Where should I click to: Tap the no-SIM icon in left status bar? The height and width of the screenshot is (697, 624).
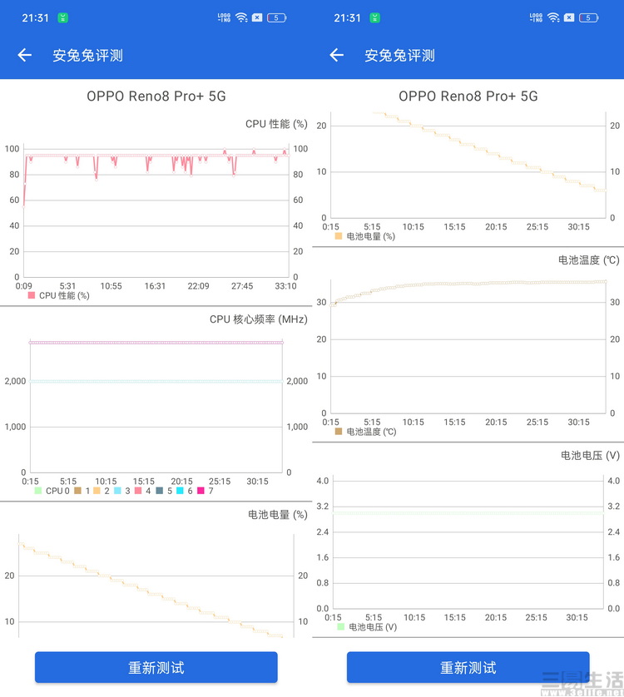pyautogui.click(x=257, y=17)
